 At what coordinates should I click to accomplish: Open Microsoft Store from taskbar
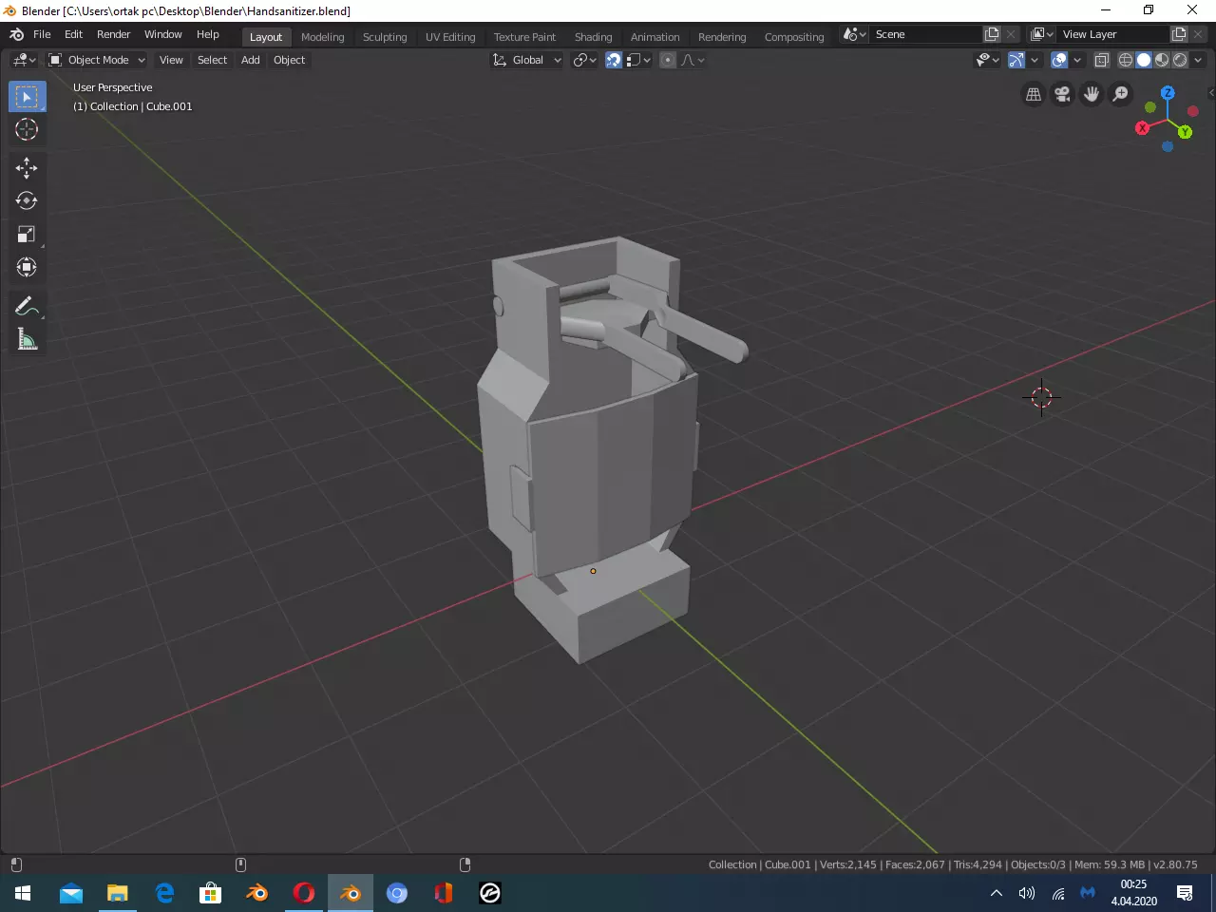(210, 893)
